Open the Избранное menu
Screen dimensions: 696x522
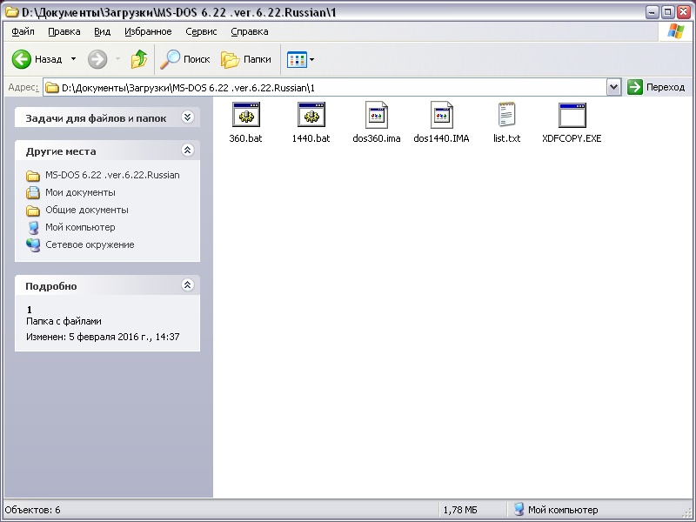coord(148,31)
